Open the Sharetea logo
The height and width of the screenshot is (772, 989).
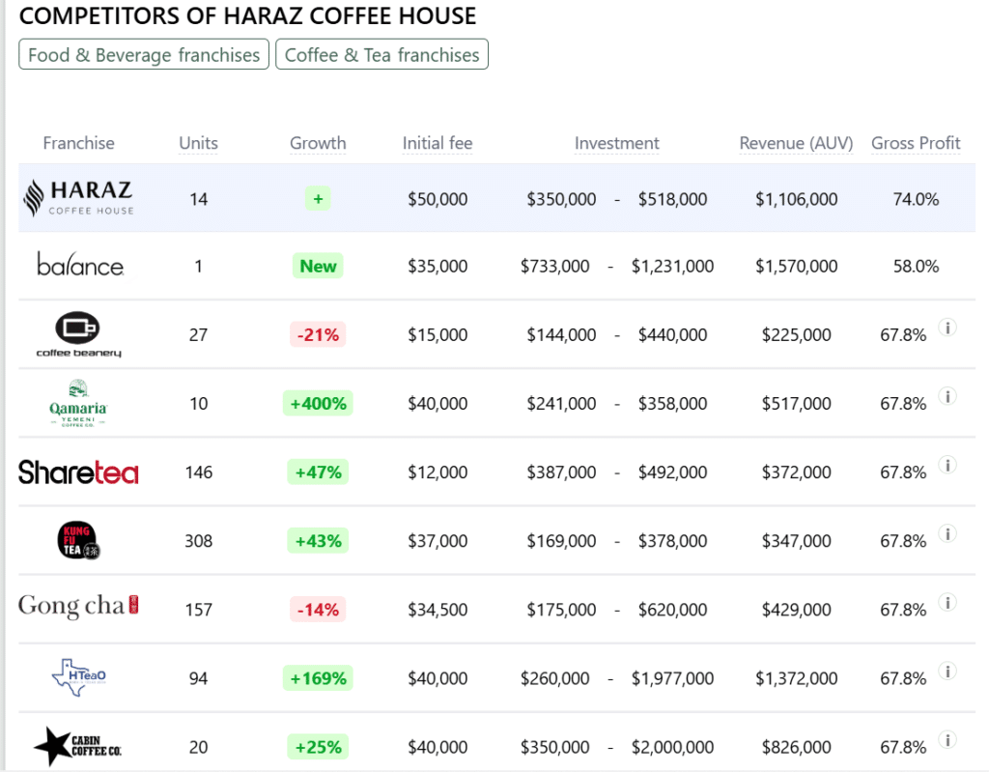(78, 472)
